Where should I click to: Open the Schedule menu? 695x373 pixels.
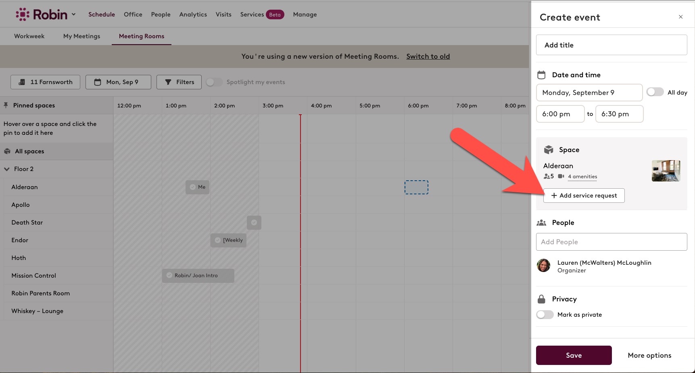(102, 14)
